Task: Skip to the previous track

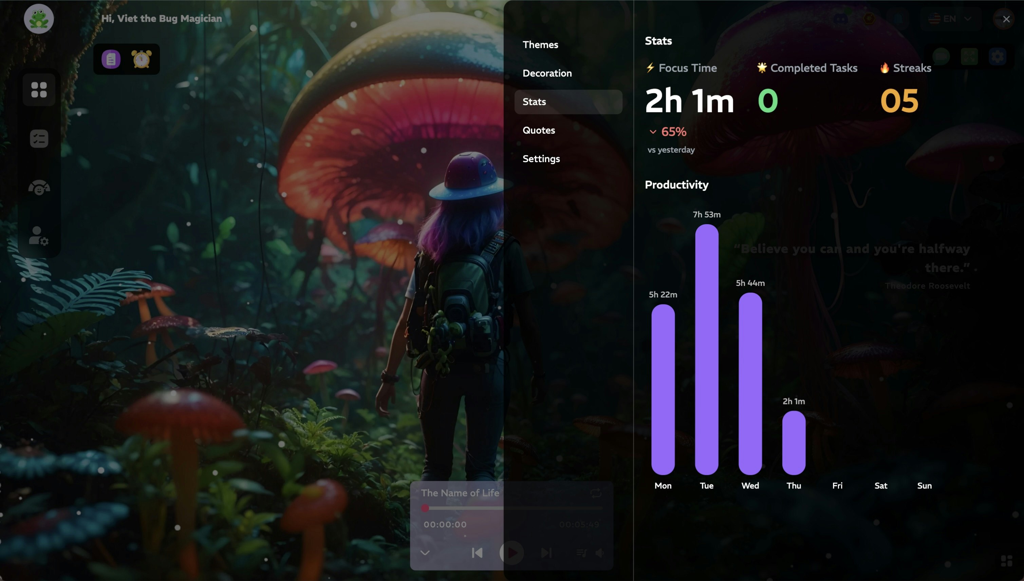Action: pos(477,553)
